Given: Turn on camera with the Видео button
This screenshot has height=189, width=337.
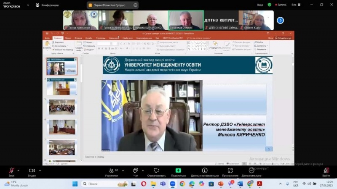Looking at the screenshot, I should click(x=32, y=171).
